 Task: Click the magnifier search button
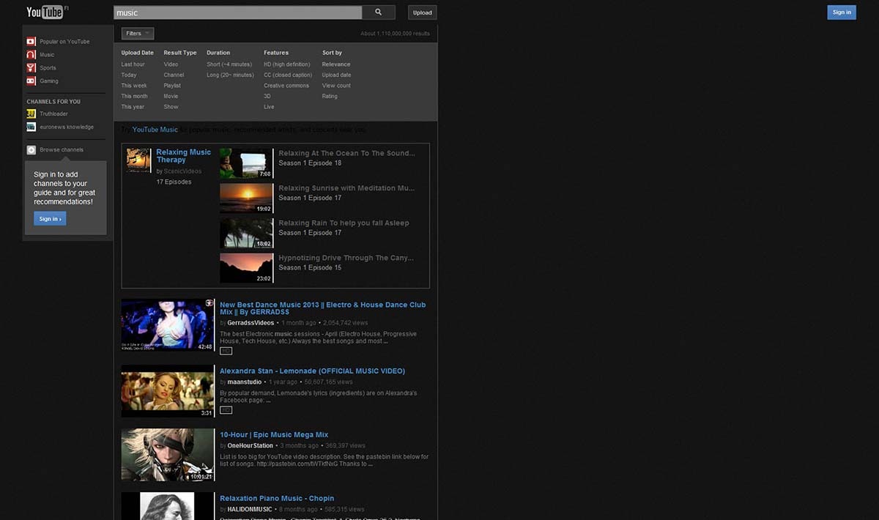click(x=379, y=12)
